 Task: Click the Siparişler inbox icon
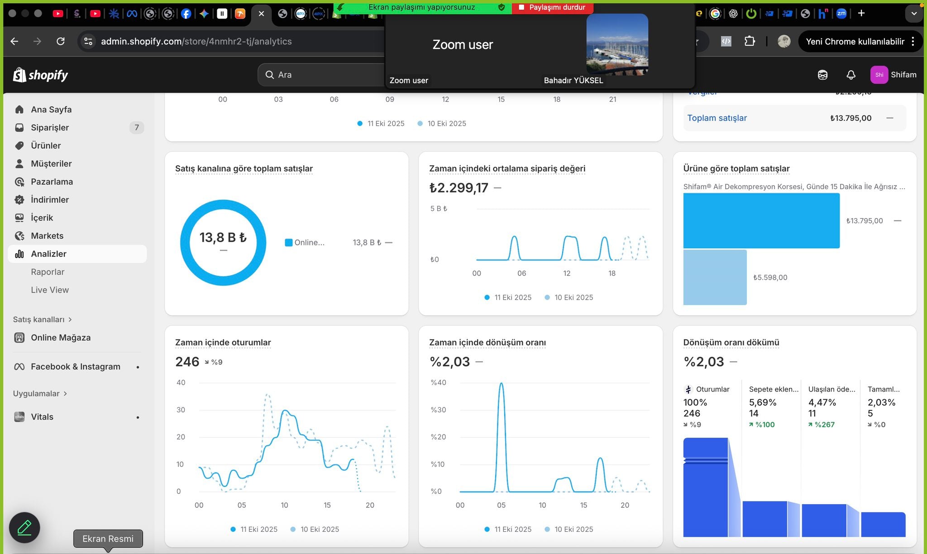coord(19,128)
